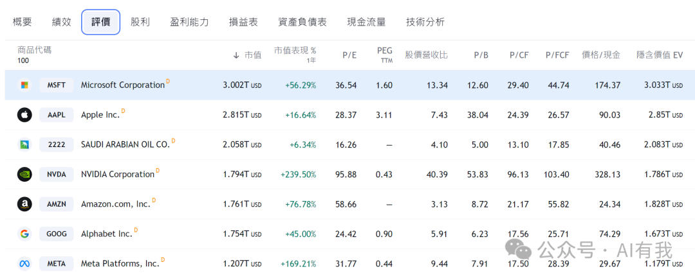
Task: Sort by 市值 column header
Action: pos(247,55)
